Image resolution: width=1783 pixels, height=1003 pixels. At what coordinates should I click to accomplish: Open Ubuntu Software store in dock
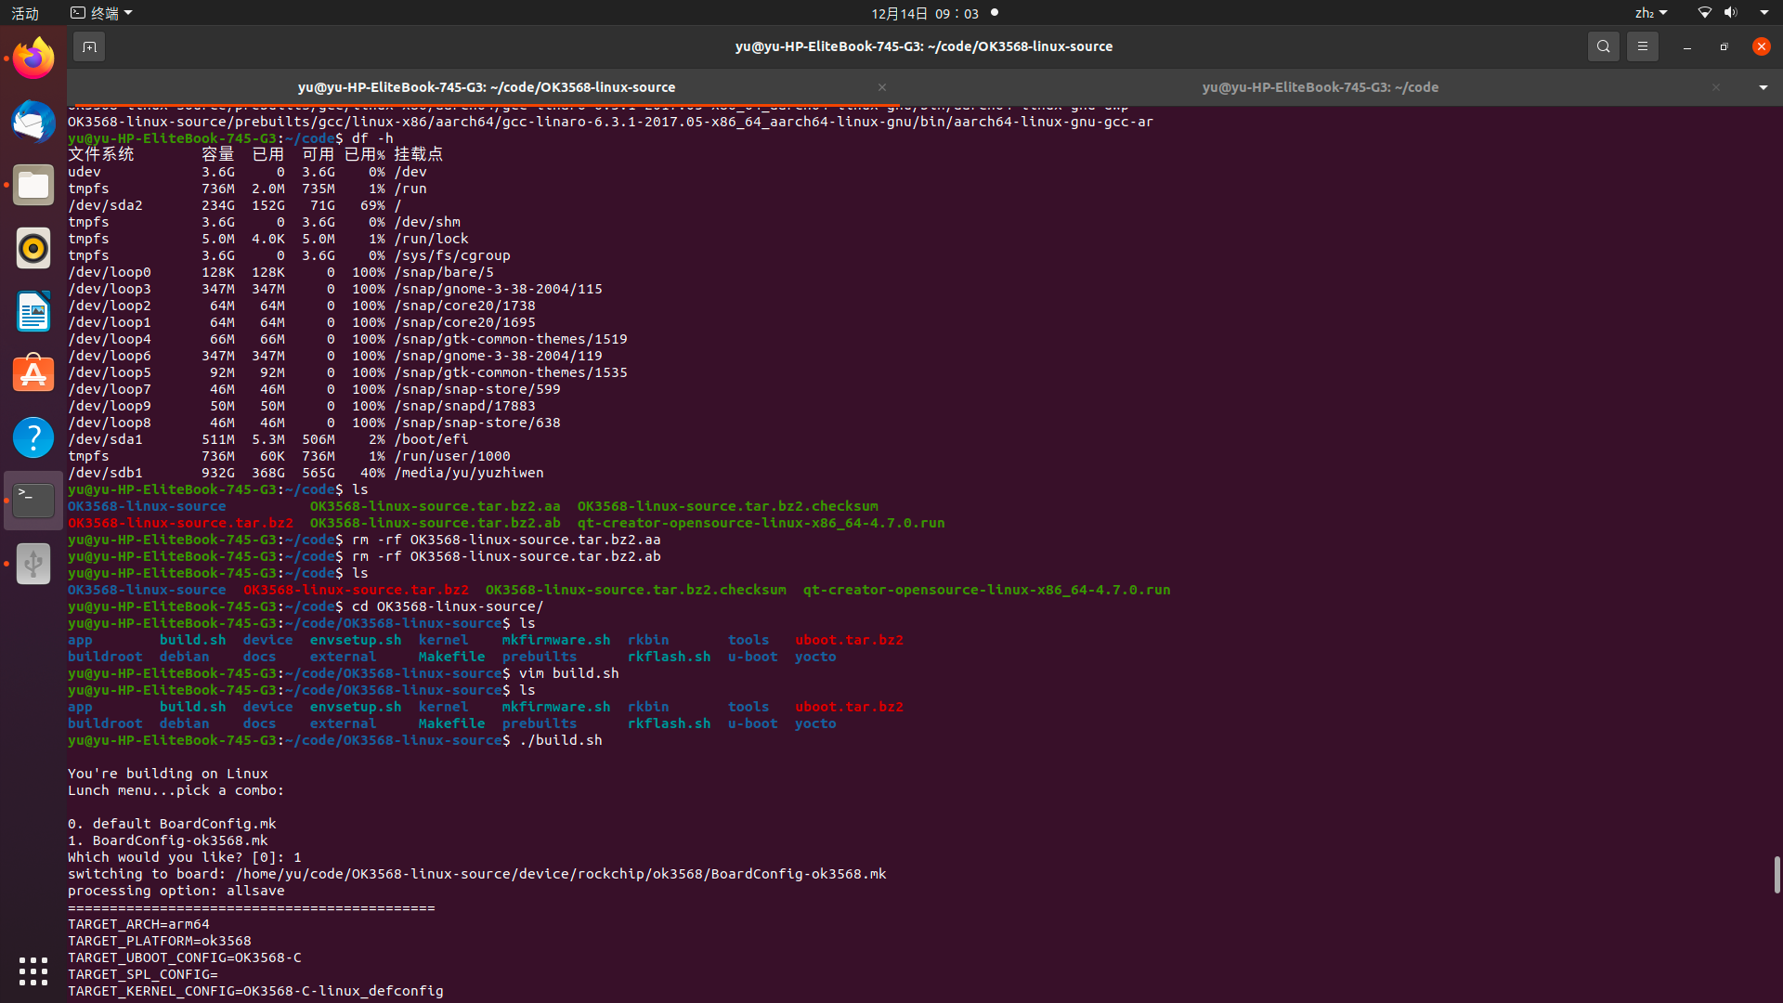[33, 374]
